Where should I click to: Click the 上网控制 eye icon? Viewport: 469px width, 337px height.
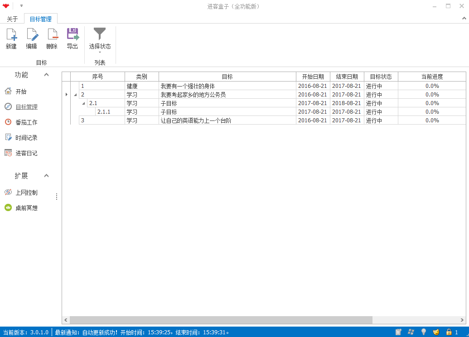[8, 192]
